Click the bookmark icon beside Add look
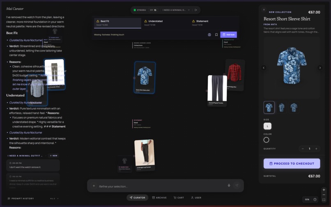 click(216, 34)
